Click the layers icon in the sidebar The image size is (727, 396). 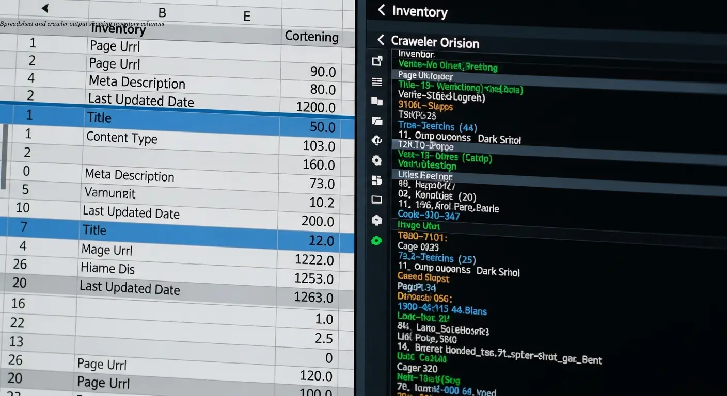(376, 101)
